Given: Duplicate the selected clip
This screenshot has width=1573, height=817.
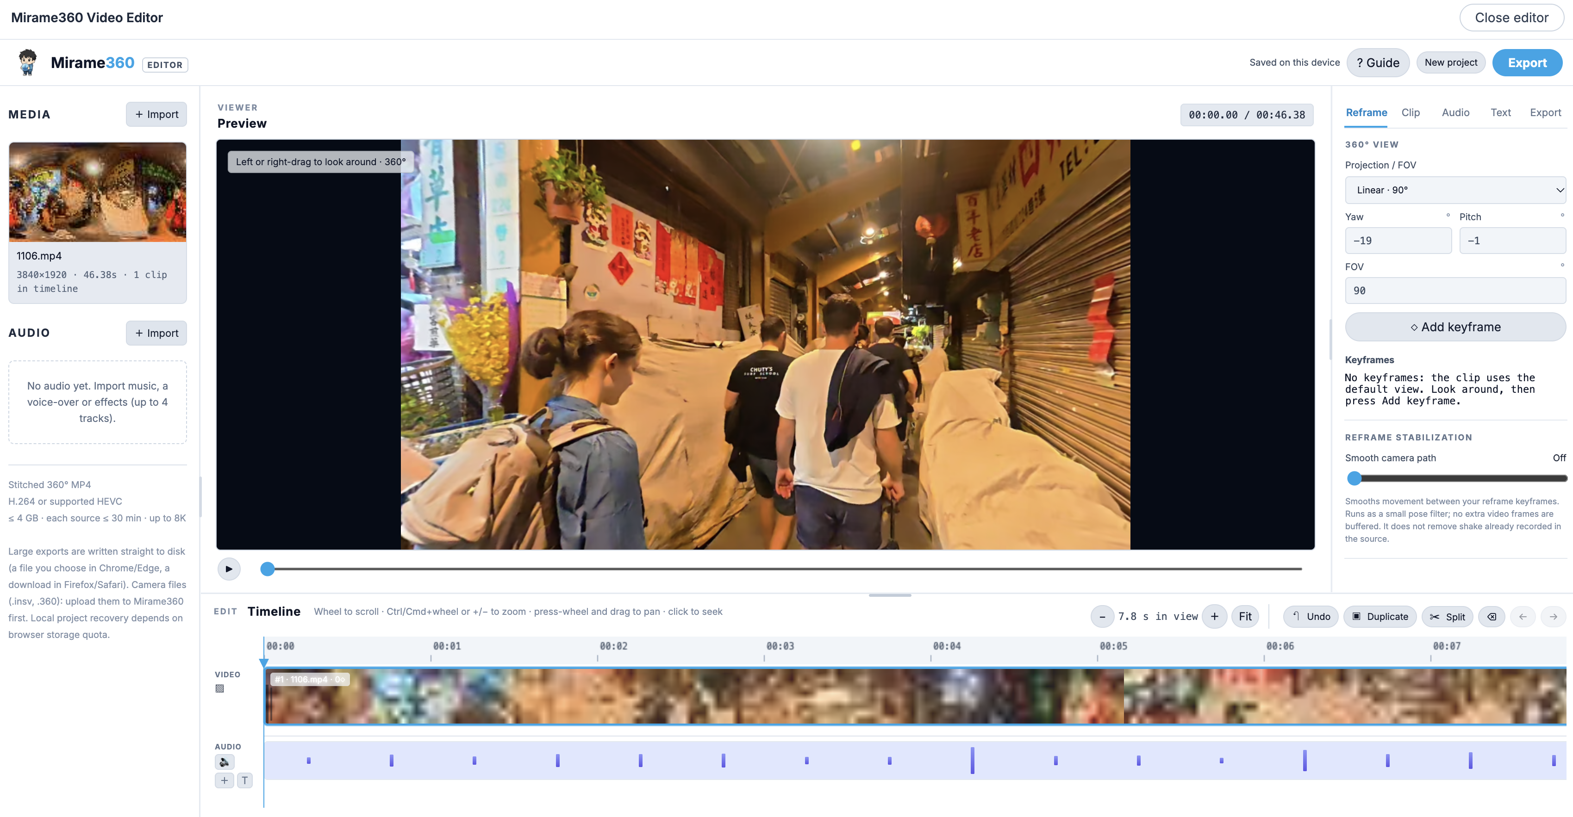Looking at the screenshot, I should [1380, 616].
